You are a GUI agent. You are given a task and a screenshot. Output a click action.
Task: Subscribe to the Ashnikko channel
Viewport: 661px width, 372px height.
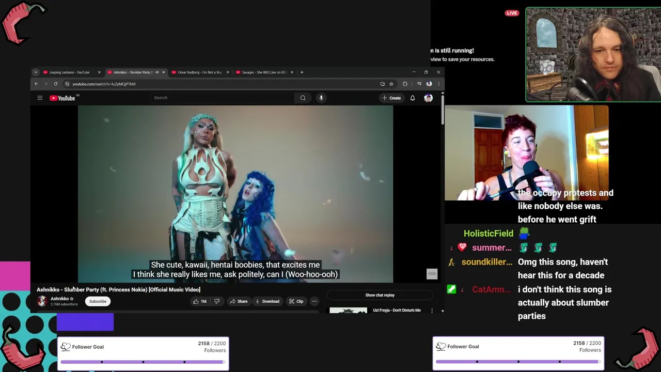[98, 301]
